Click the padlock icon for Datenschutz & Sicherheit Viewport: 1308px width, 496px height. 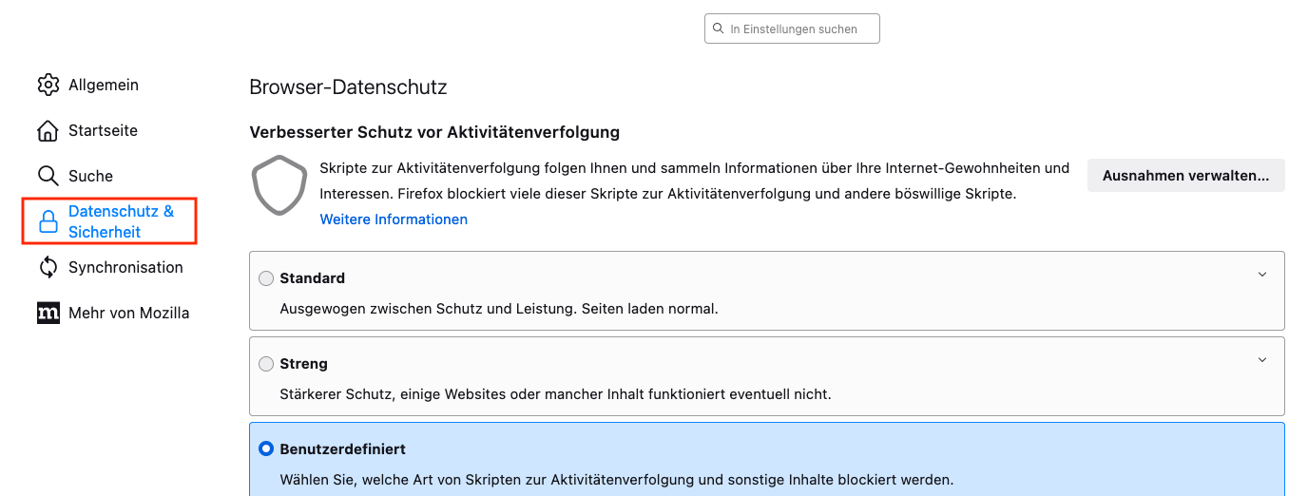[x=48, y=221]
